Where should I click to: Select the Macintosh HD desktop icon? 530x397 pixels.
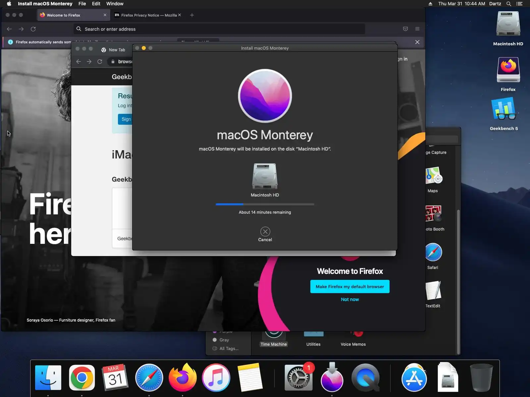[x=508, y=28]
